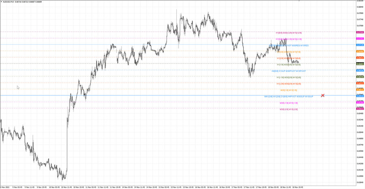
Task: Click the blue 0.67139 price tag
Action: [x=360, y=45]
